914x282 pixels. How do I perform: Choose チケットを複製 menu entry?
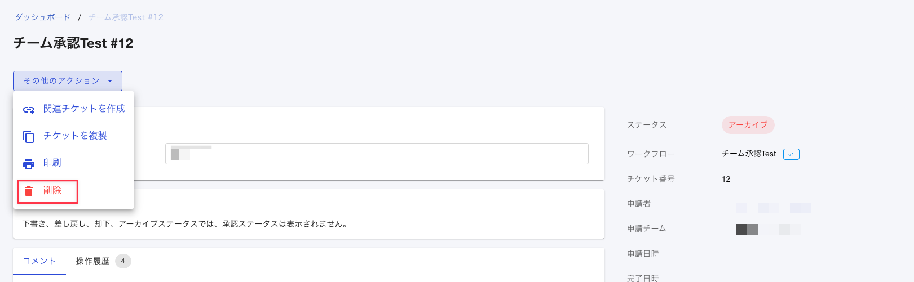coord(73,136)
